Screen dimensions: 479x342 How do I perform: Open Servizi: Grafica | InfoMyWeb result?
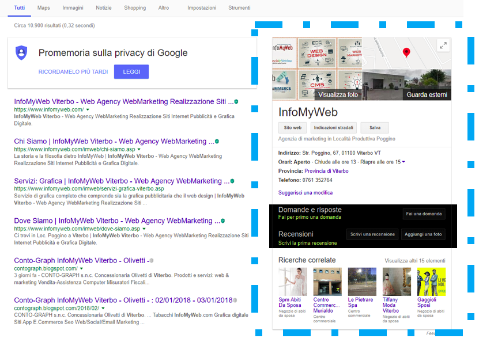pyautogui.click(x=122, y=181)
